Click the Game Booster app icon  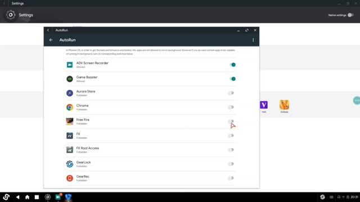pos(70,79)
